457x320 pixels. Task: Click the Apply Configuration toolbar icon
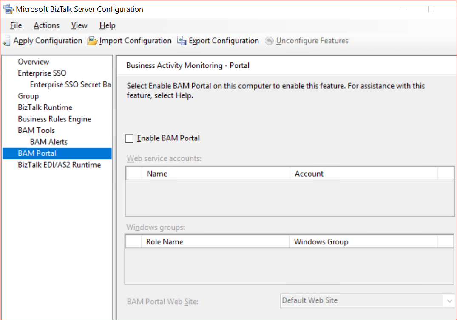coord(7,41)
